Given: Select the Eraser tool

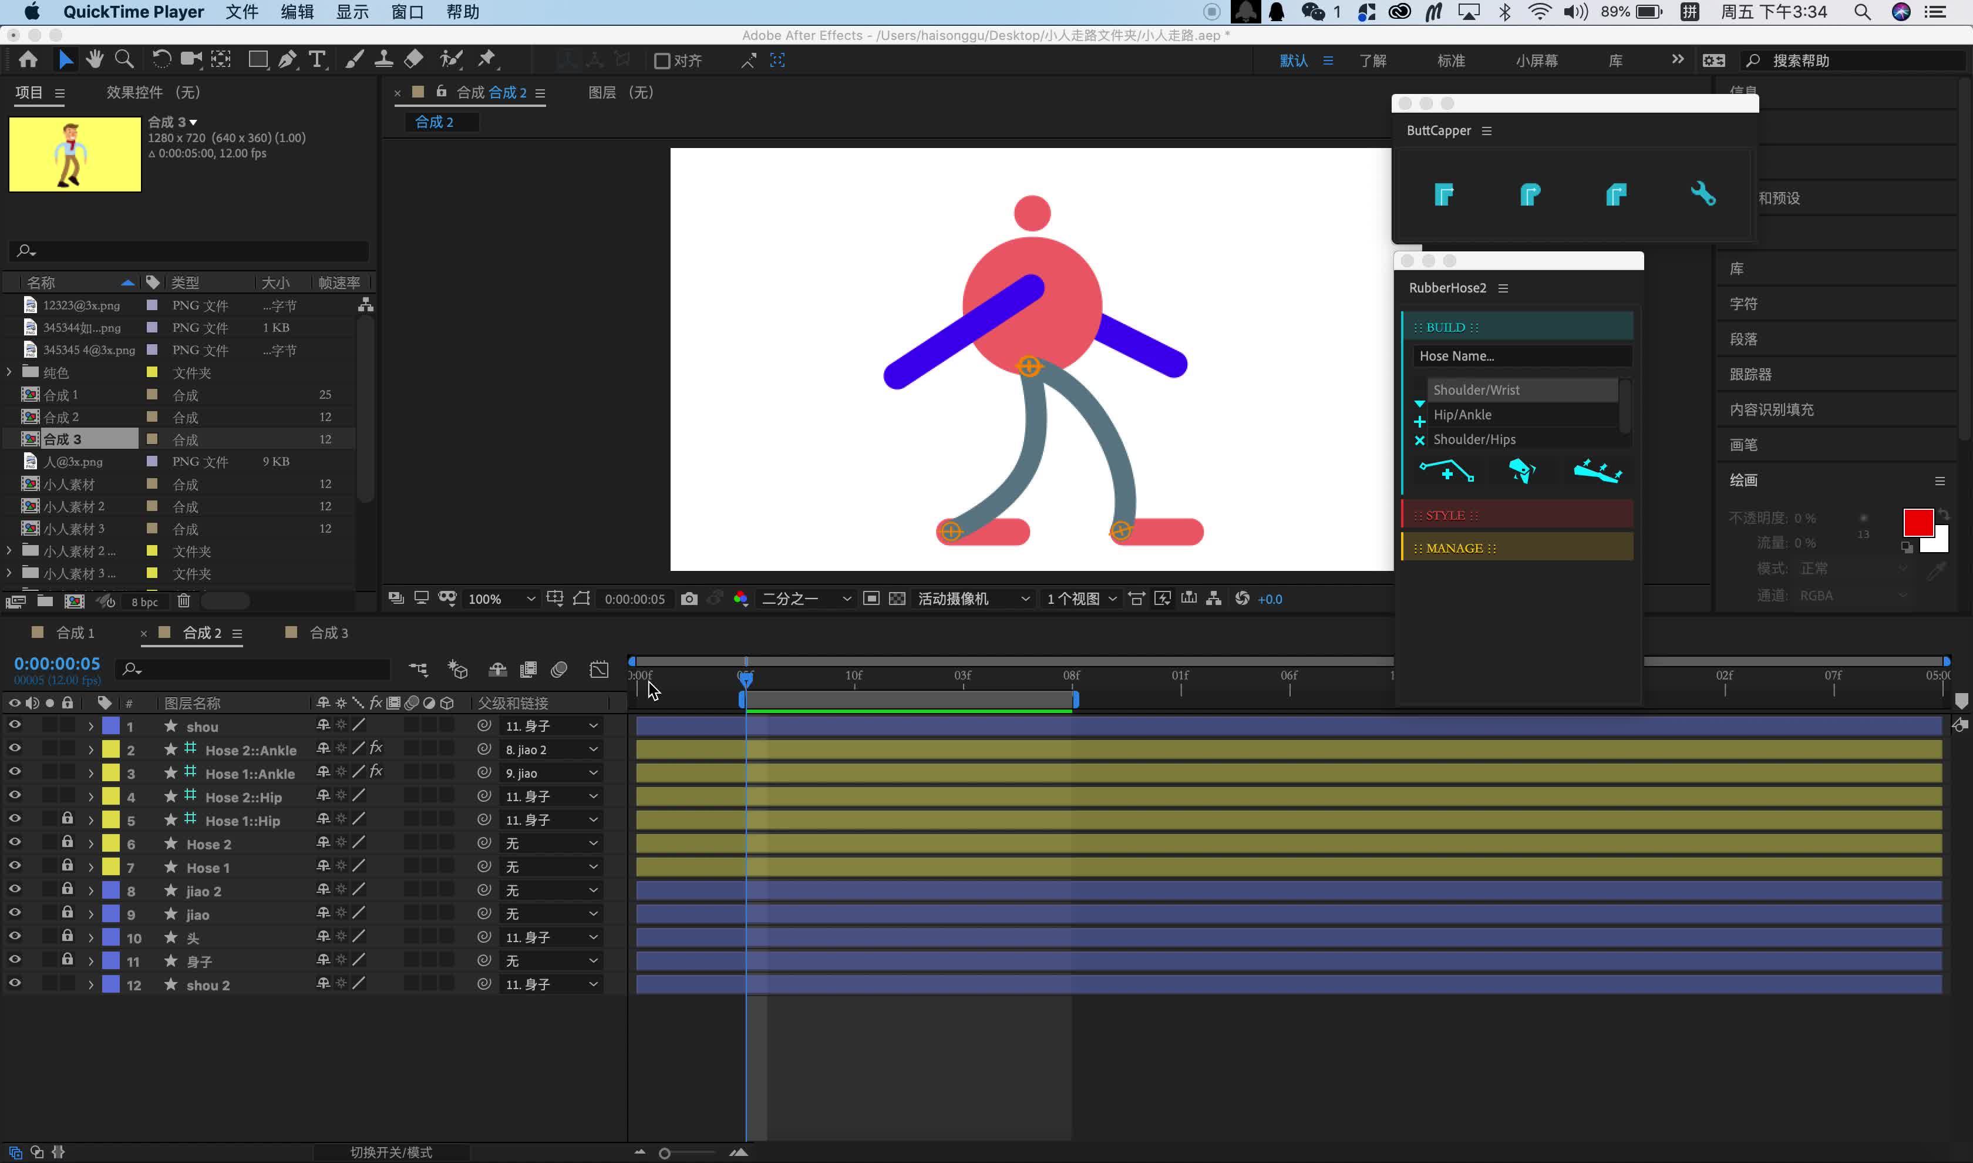Looking at the screenshot, I should click(413, 59).
